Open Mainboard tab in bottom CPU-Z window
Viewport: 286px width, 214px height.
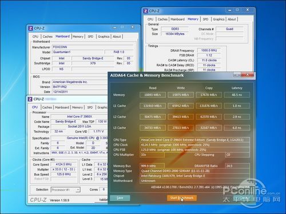pos(62,107)
